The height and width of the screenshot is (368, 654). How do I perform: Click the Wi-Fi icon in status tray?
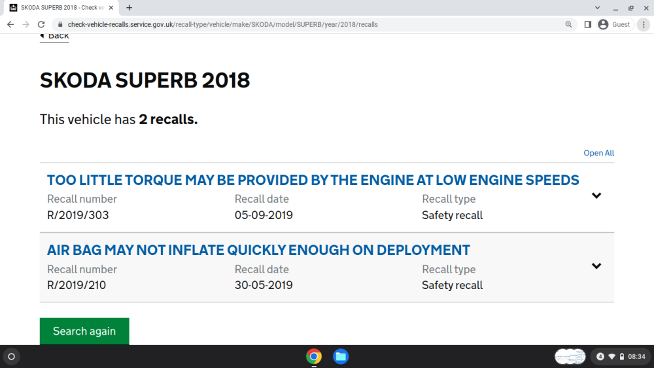(612, 357)
